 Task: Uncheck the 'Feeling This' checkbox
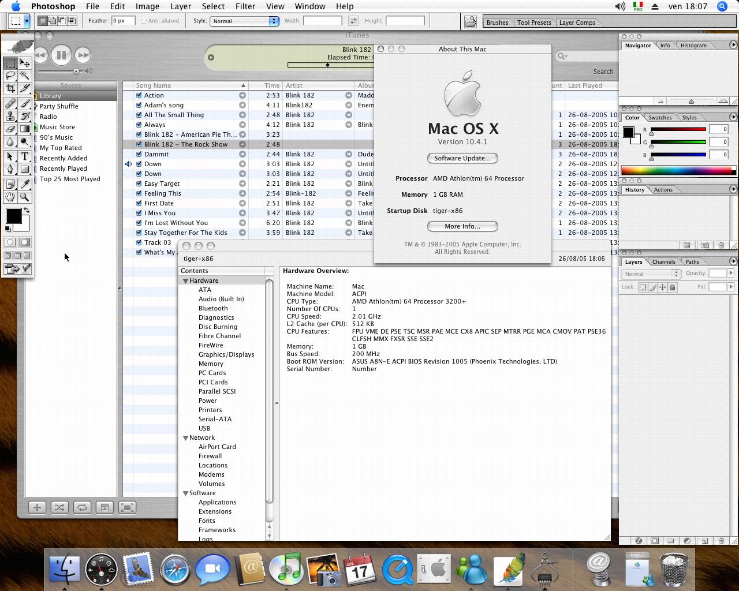[139, 193]
